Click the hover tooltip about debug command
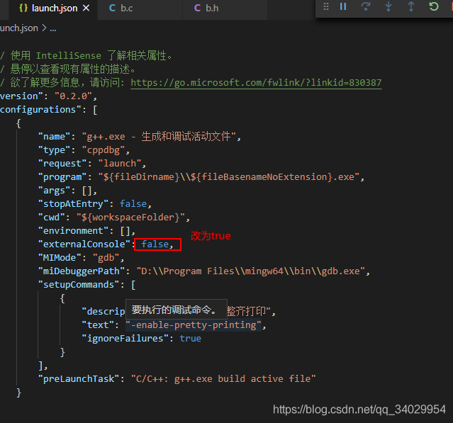Image resolution: width=453 pixels, height=423 pixels. coord(177,310)
